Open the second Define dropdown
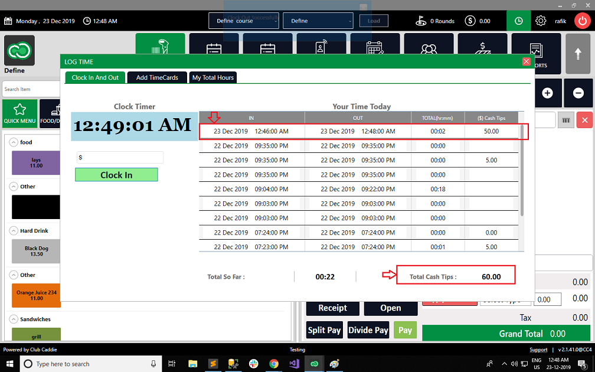 point(318,21)
